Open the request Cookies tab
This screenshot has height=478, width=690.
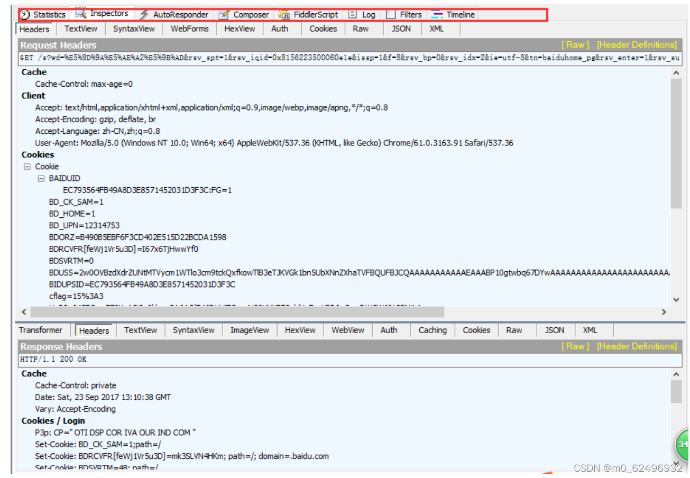[x=323, y=29]
